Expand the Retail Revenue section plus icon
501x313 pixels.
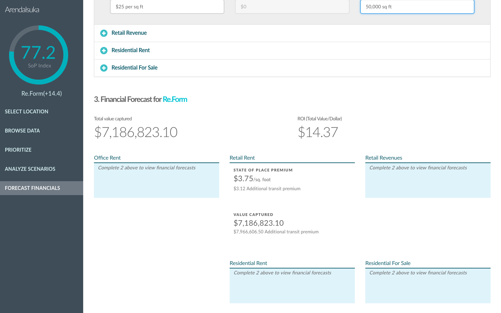pos(104,33)
